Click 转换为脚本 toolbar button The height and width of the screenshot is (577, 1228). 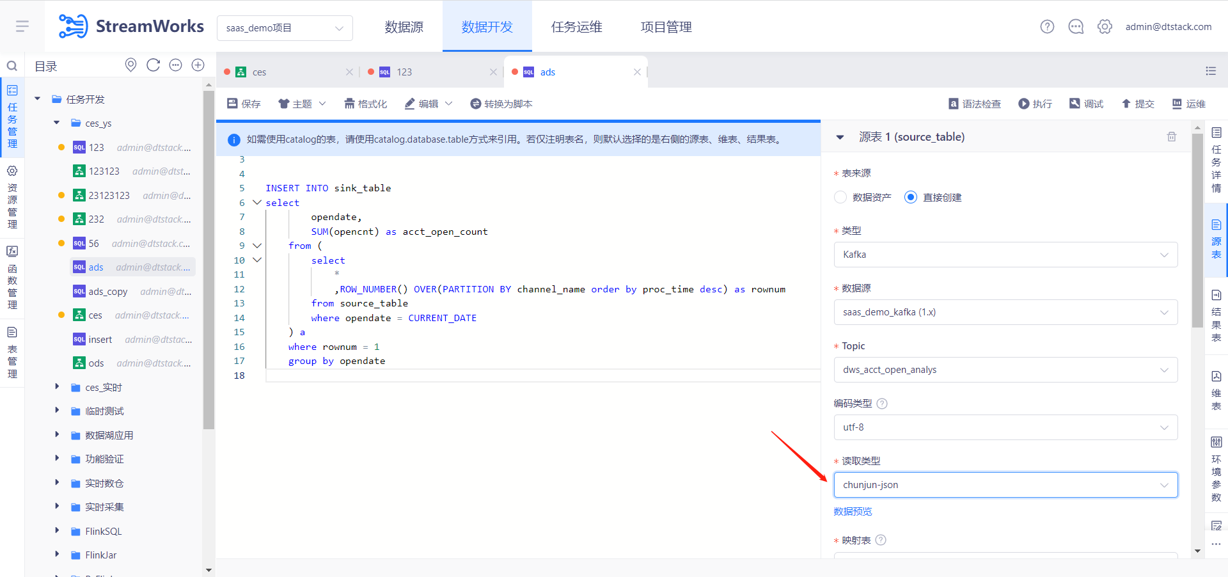coord(501,104)
